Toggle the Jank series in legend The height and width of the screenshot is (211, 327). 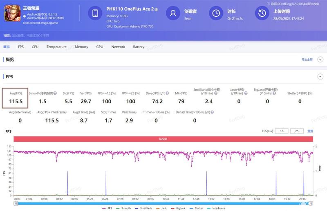click(161, 208)
